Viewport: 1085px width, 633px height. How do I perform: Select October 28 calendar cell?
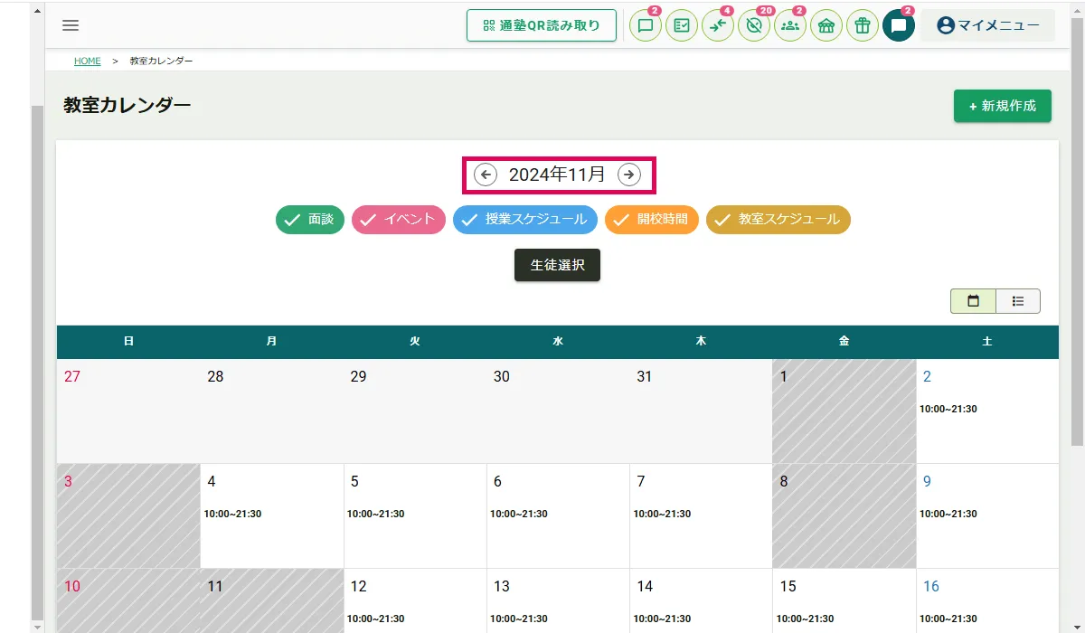coord(271,411)
